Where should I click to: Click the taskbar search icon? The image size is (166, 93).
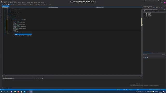(x=5, y=92)
